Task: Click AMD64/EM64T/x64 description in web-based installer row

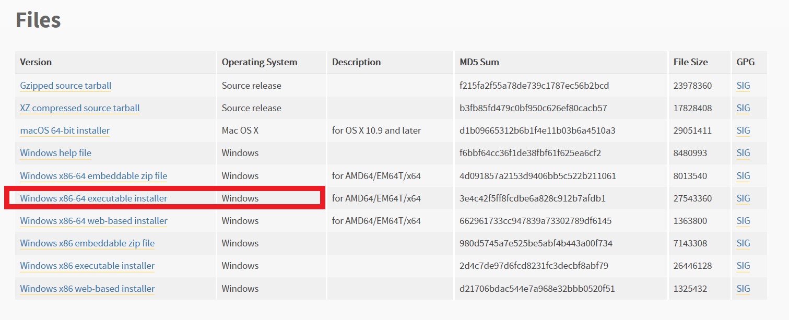Action: (x=376, y=221)
